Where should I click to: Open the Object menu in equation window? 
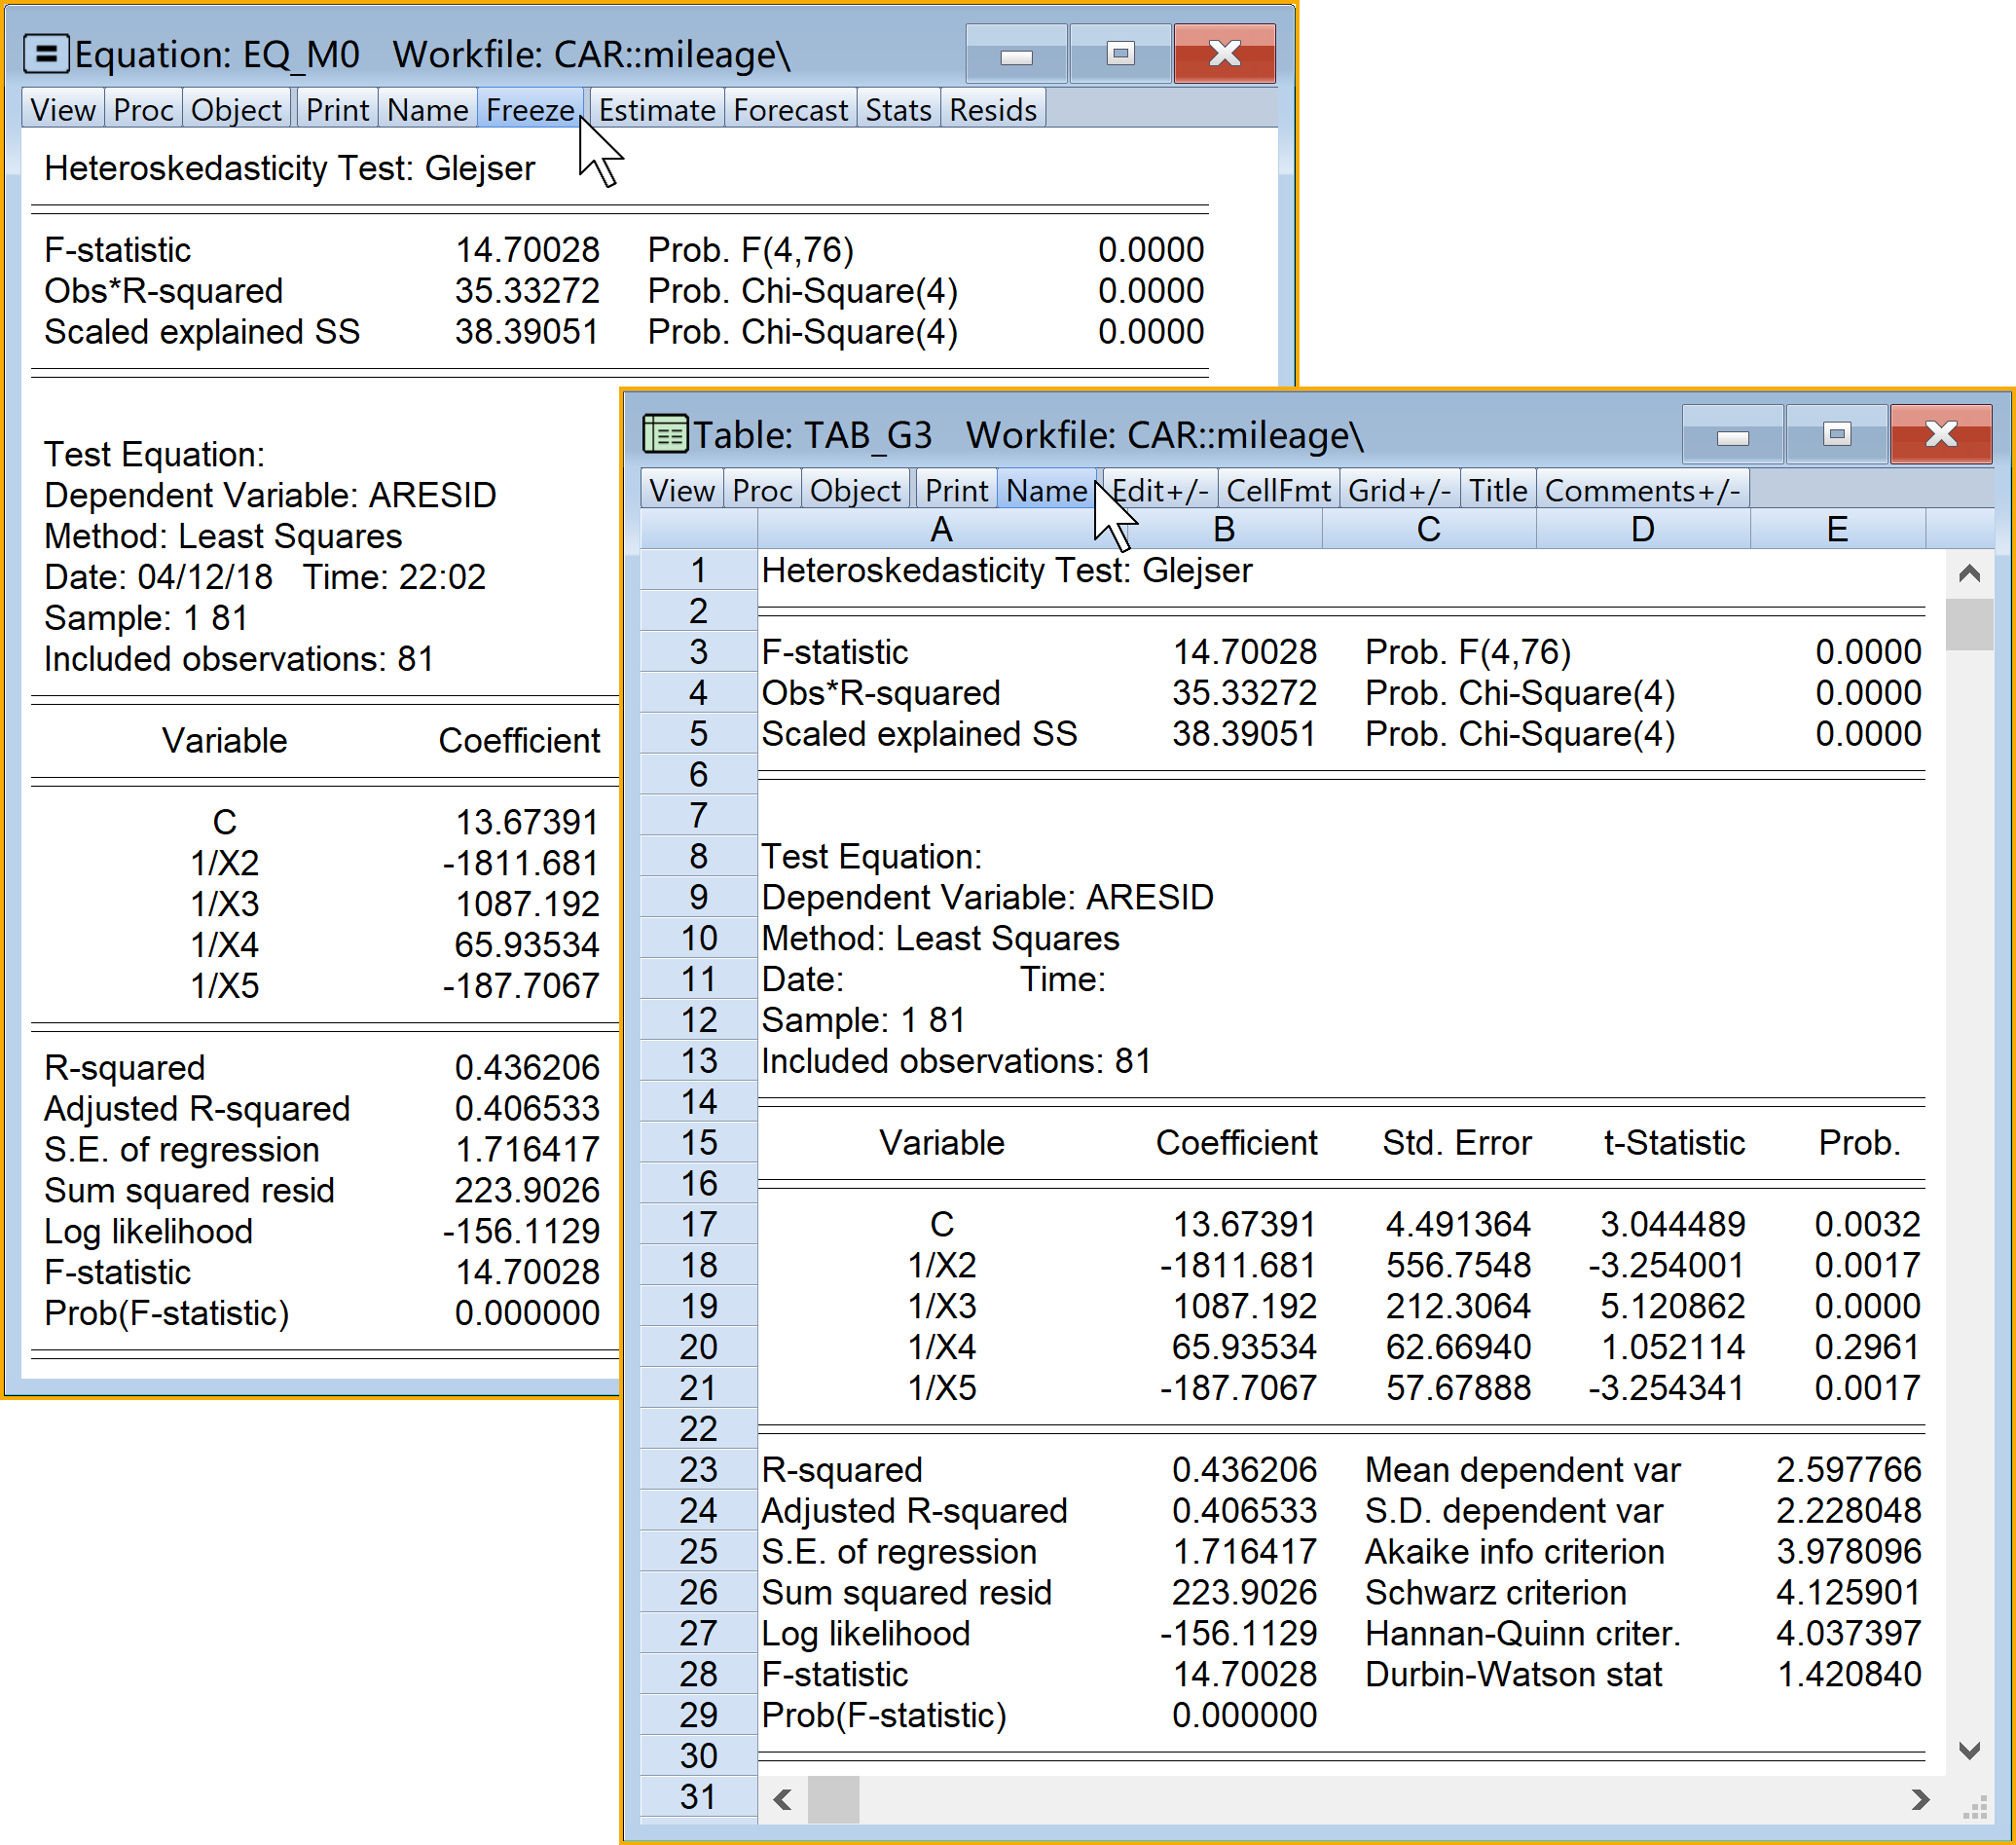pos(236,110)
